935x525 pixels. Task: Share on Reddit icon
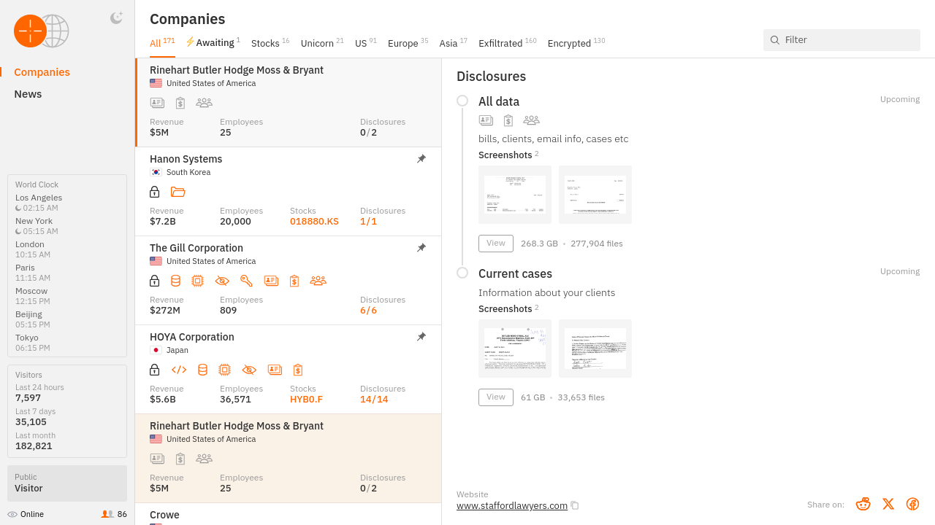(x=863, y=504)
